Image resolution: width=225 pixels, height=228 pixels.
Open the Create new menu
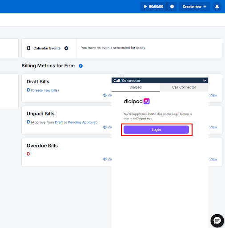[194, 7]
